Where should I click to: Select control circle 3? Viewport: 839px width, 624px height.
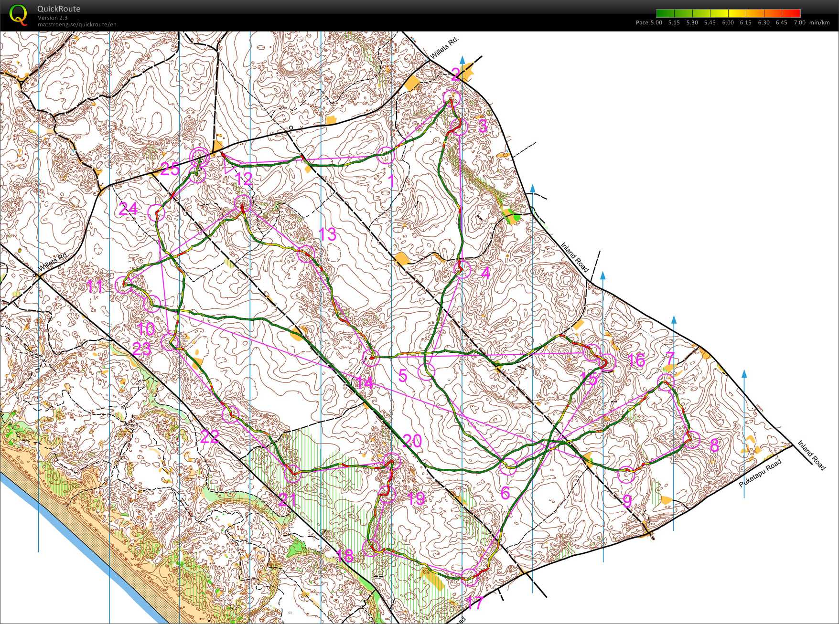pos(459,127)
